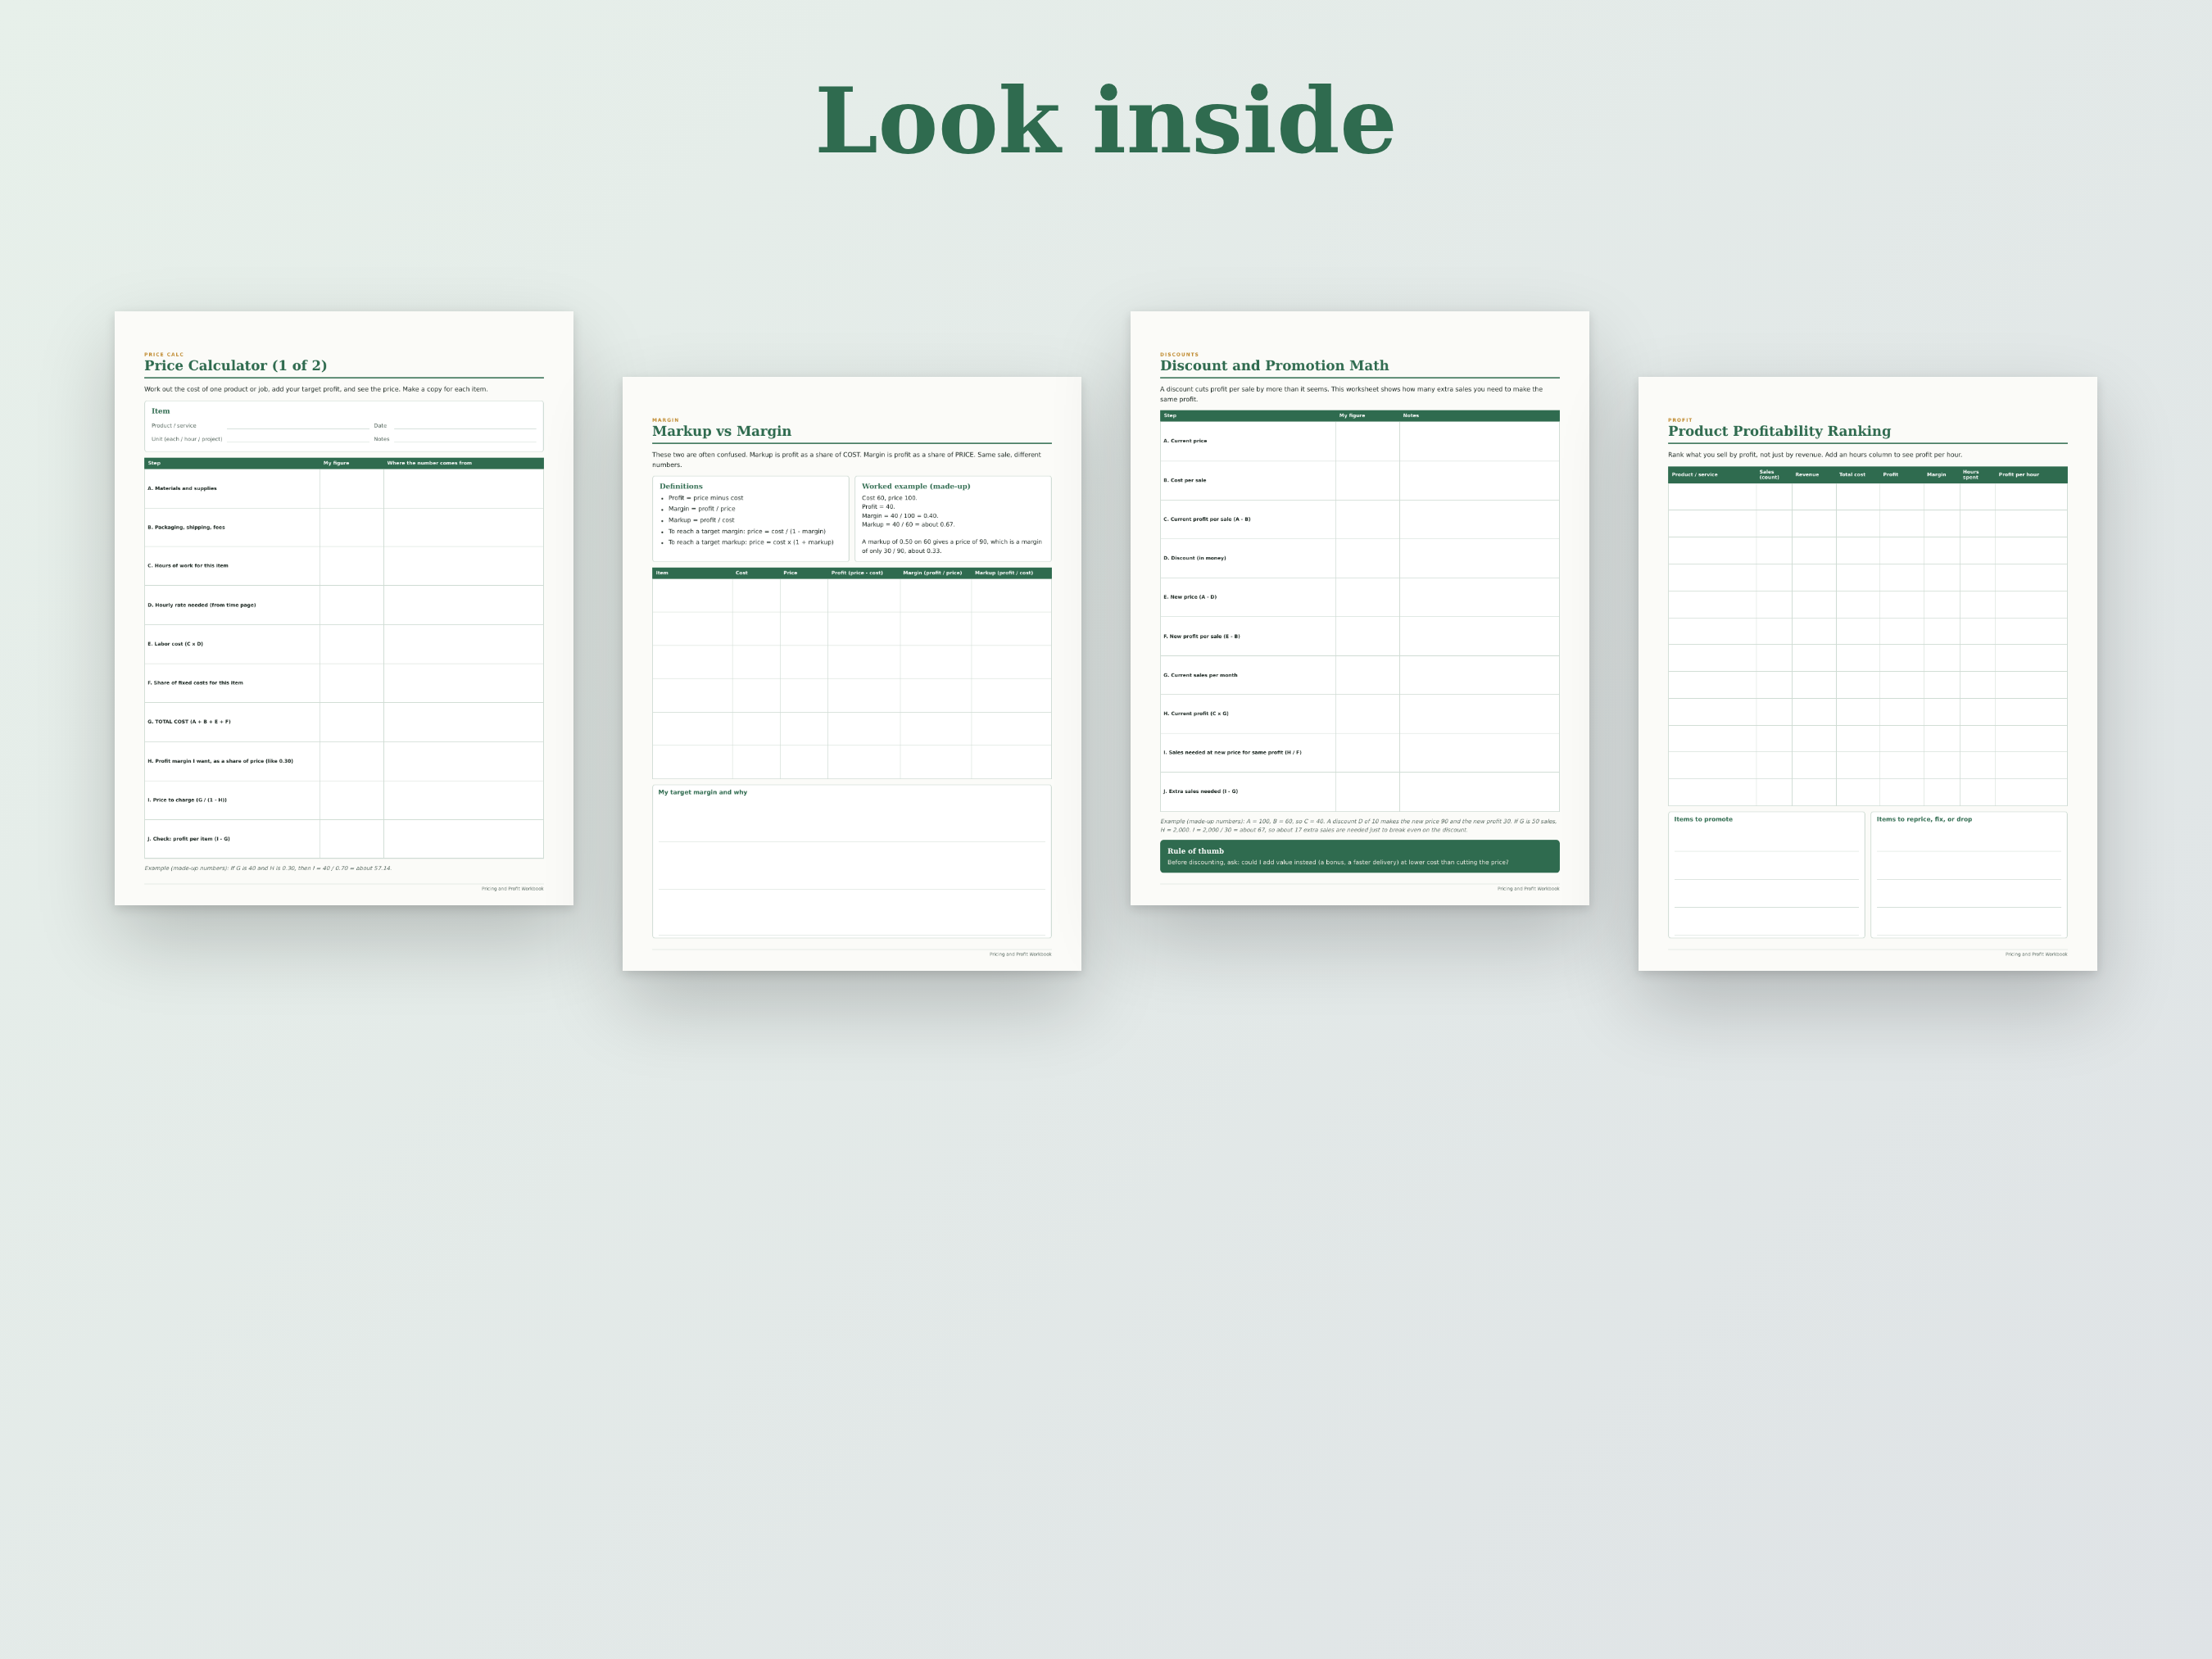The image size is (2212, 1659).
Task: Click the 'Markup vs Margin' title
Action: tap(721, 431)
